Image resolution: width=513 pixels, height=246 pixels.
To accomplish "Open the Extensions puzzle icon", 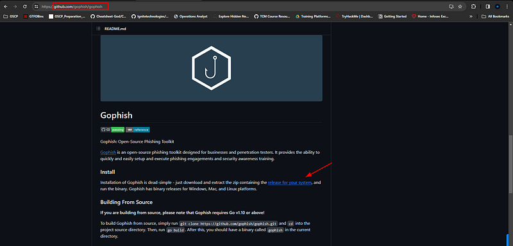I will click(473, 6).
